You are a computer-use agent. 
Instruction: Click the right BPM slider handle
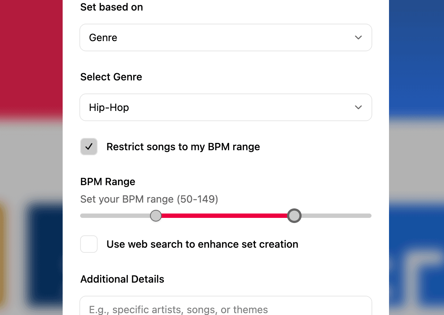tap(294, 215)
